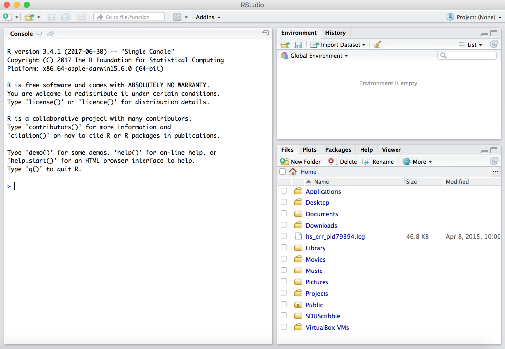Maximize the Environment pane
Viewport: 505px width, 349px height.
point(493,33)
